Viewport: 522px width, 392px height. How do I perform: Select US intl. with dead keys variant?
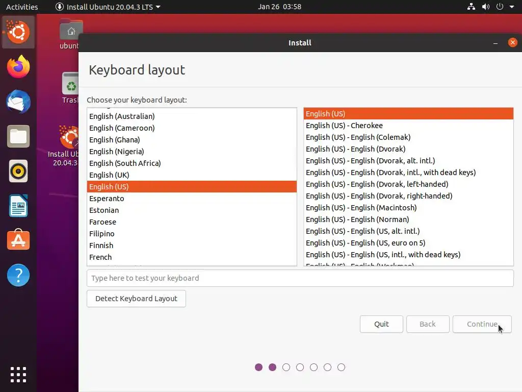408,255
